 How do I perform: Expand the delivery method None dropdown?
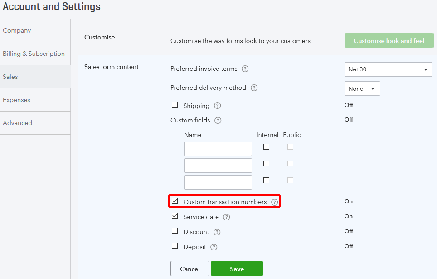click(362, 89)
